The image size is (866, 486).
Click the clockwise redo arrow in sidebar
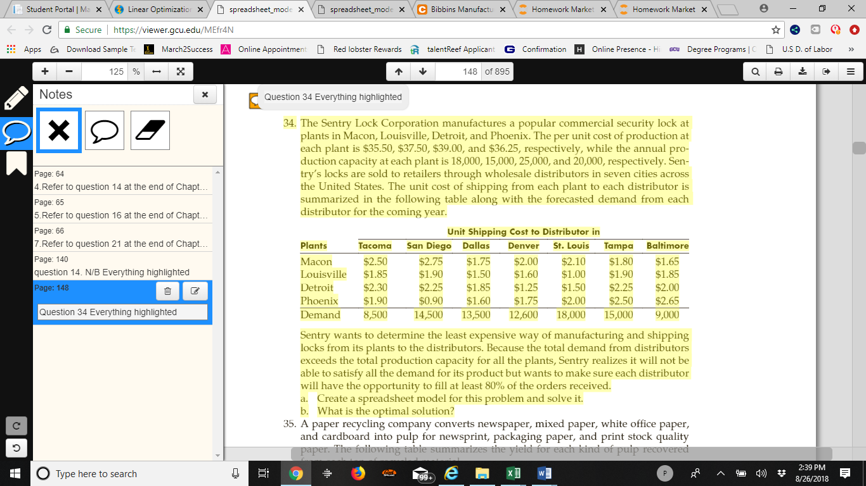(x=16, y=426)
